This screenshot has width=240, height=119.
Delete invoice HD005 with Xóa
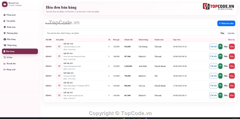pyautogui.click(x=232, y=56)
